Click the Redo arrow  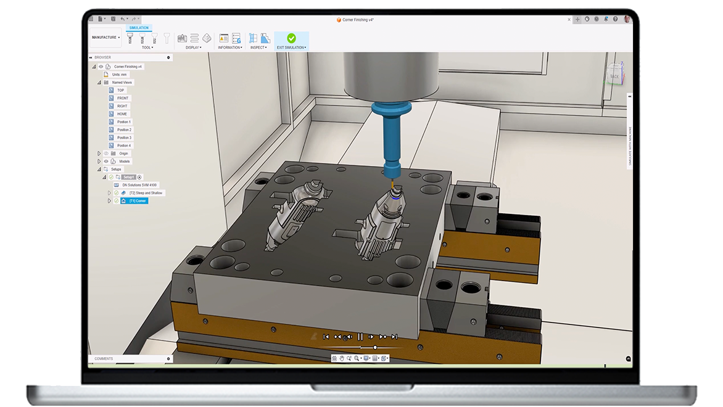tap(134, 19)
